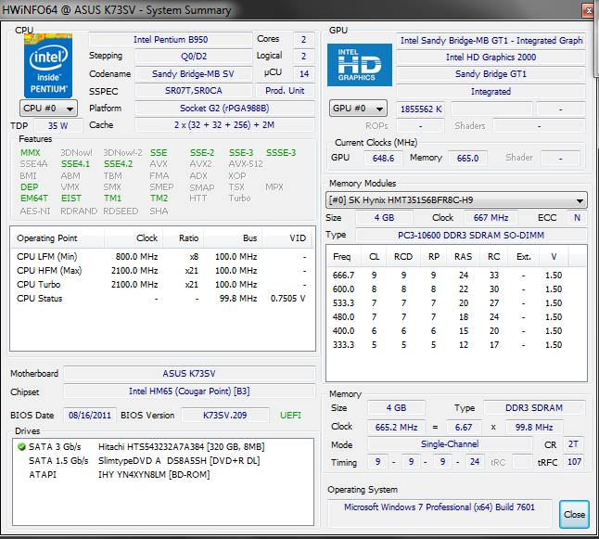Click the GPU clock 648.6 value

tap(383, 159)
